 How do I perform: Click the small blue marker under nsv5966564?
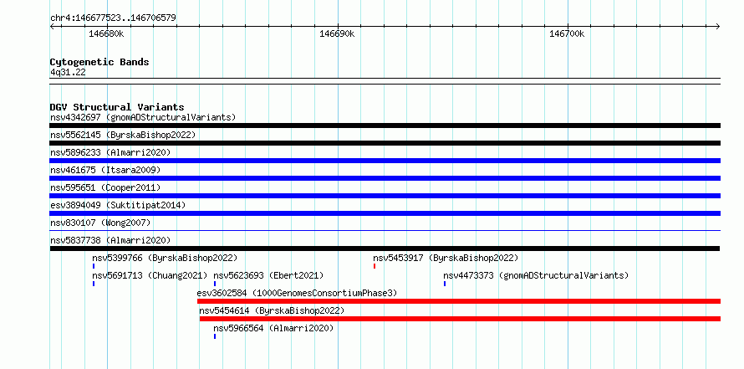point(215,336)
